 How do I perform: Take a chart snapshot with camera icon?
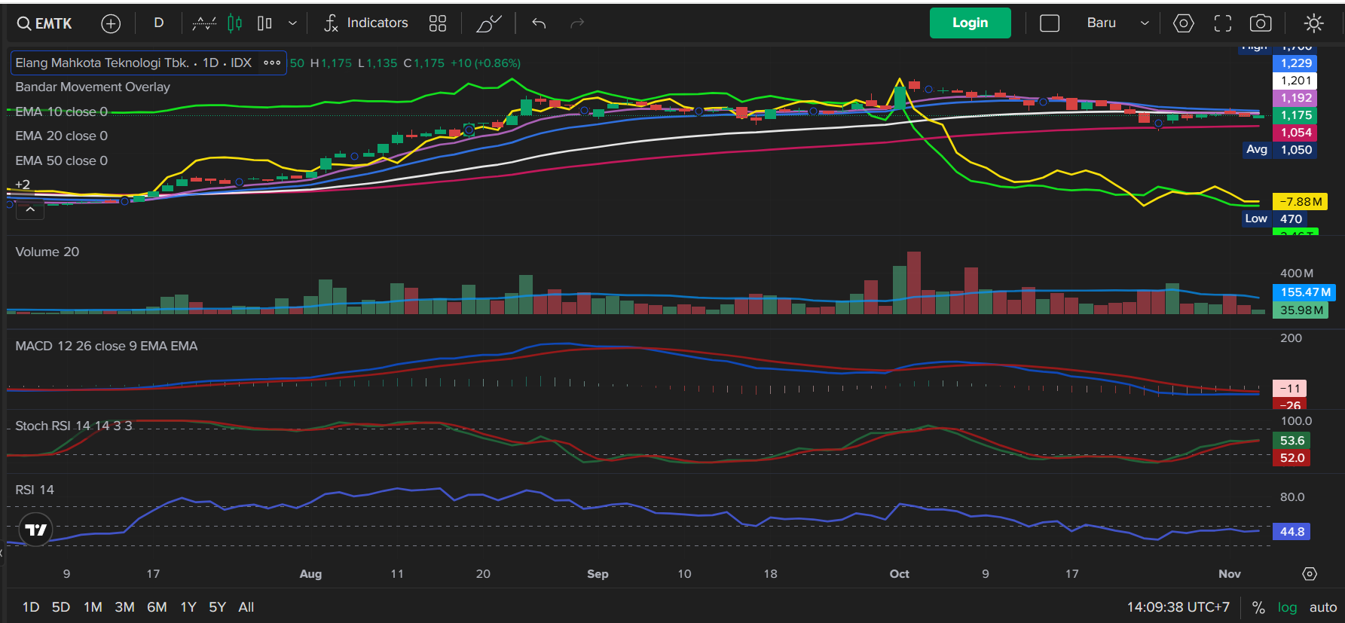pos(1261,23)
